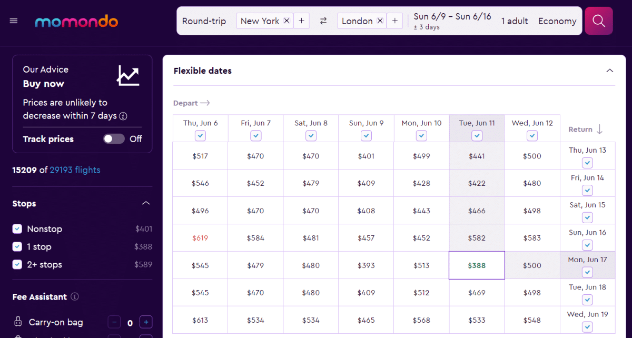Click the search magnifying glass button
The height and width of the screenshot is (338, 632).
598,21
